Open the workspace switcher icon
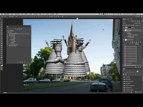 [x=138, y=16]
